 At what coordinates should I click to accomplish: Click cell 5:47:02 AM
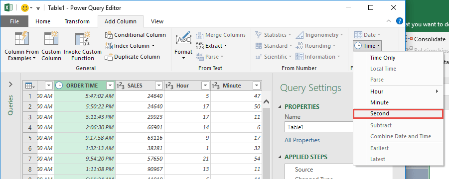coord(85,96)
